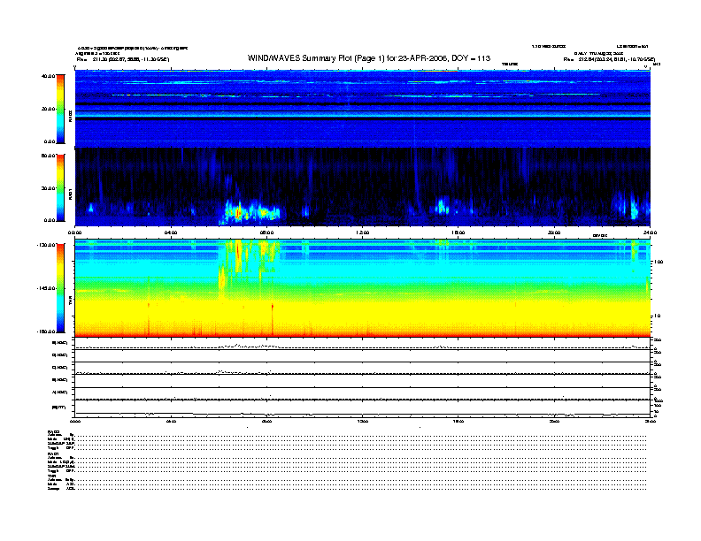
Task: Click the 20:00 label under the RAD1 spectrogram
Action: 554,232
